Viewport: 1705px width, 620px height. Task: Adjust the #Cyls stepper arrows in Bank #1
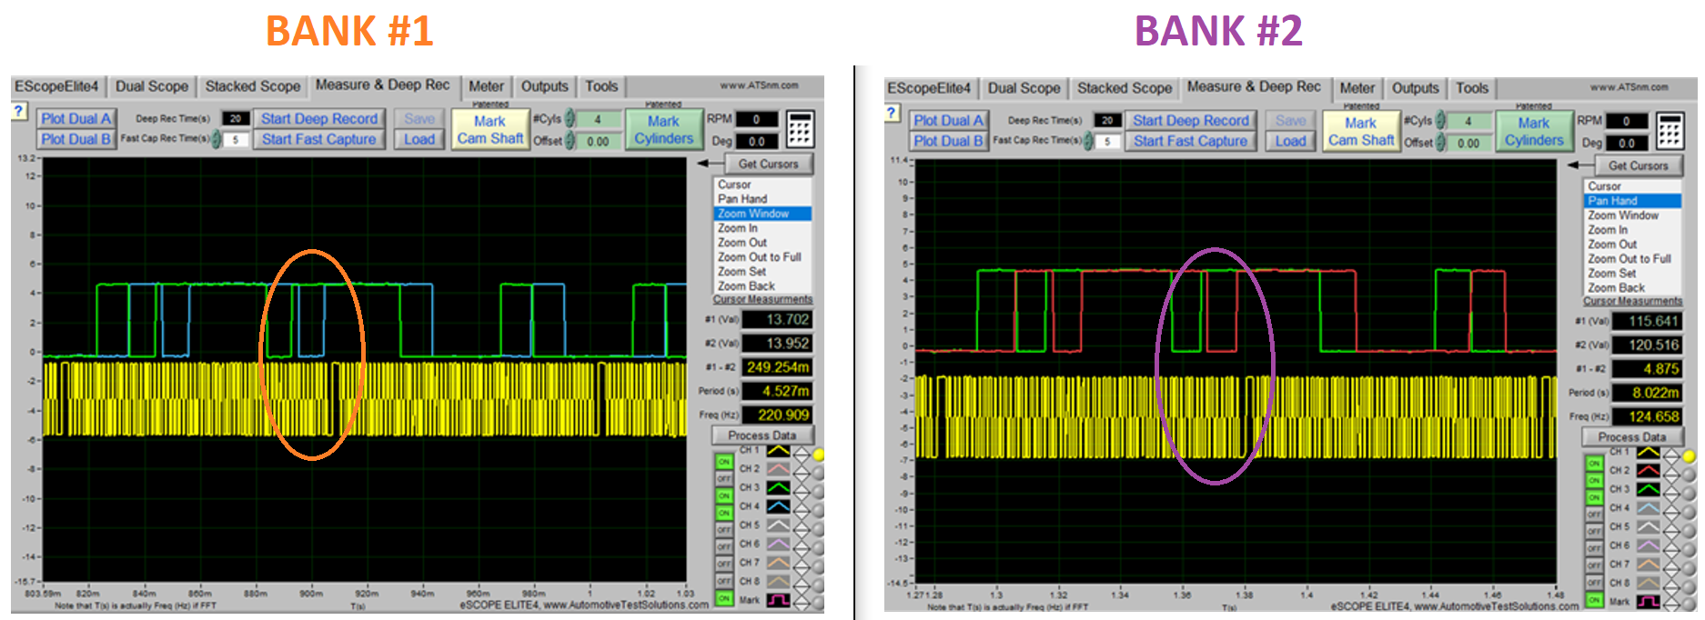click(570, 119)
